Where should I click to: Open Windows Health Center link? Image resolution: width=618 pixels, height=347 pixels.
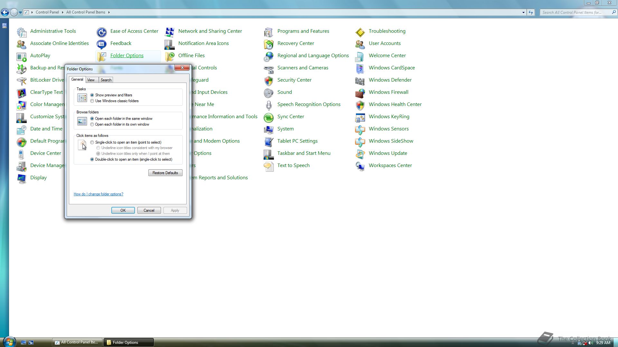[395, 104]
